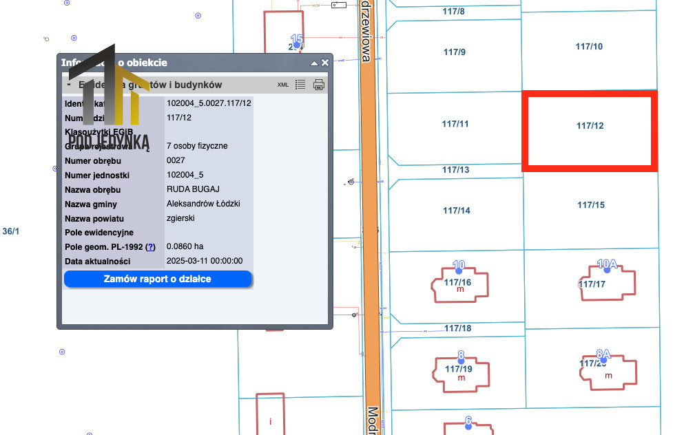
Task: Select the date 2025-03-11 00:00:00 value
Action: [205, 261]
